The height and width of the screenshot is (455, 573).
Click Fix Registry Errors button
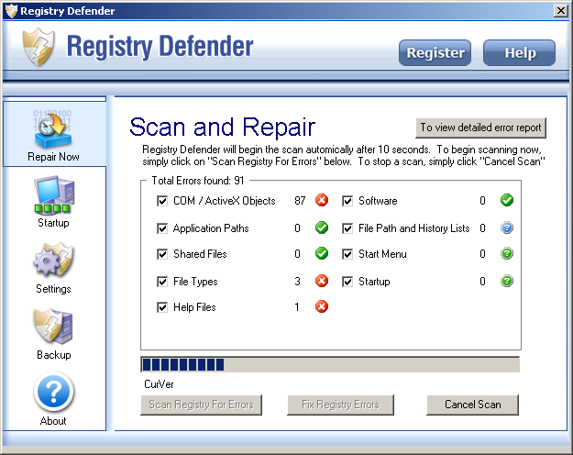340,405
